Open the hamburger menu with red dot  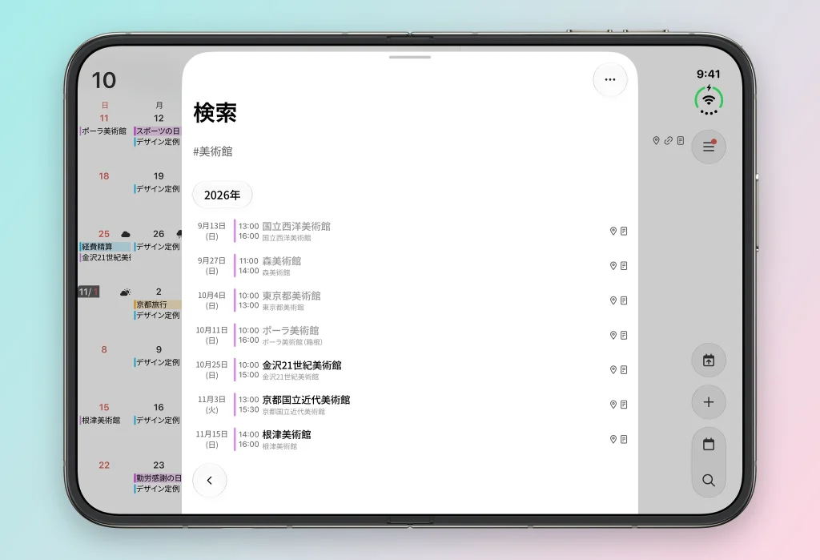[x=709, y=147]
